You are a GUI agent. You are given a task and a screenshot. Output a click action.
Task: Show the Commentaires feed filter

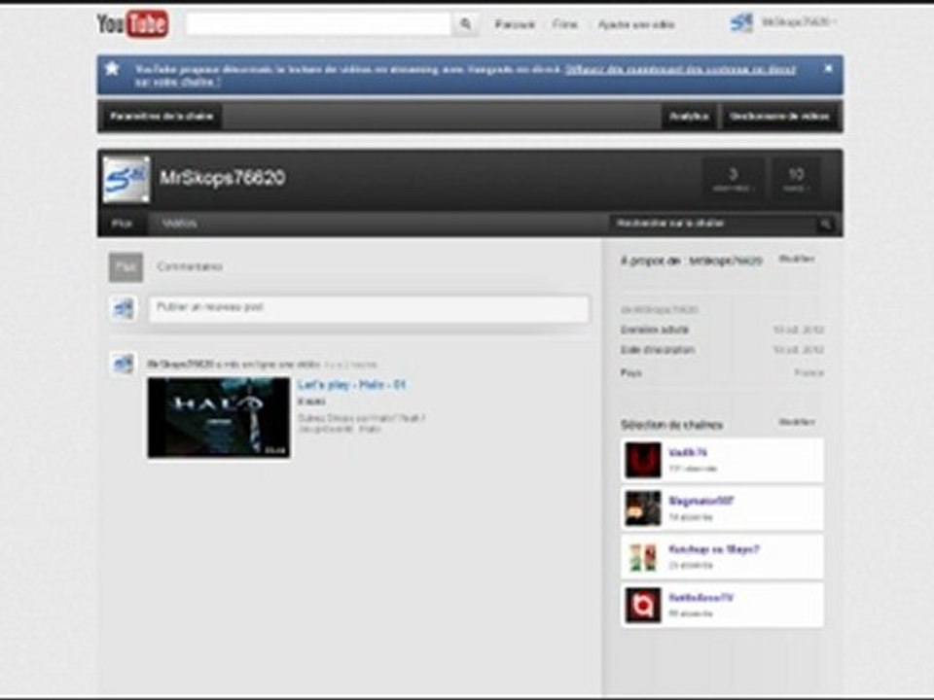click(x=190, y=266)
